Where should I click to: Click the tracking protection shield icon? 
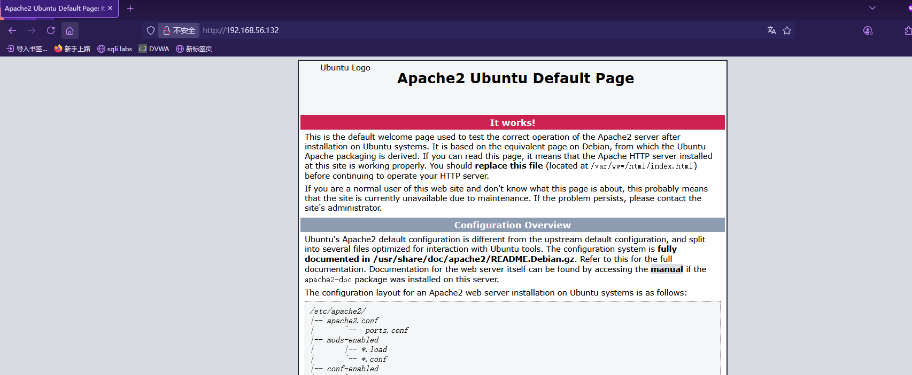tap(151, 30)
